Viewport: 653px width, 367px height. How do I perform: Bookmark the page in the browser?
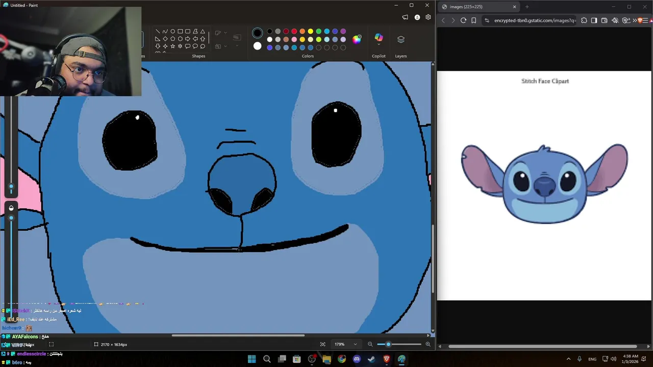(x=474, y=20)
